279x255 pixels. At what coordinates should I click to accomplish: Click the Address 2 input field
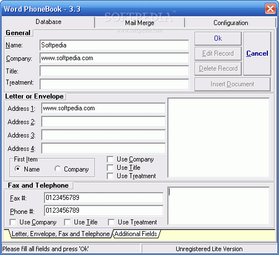point(103,121)
